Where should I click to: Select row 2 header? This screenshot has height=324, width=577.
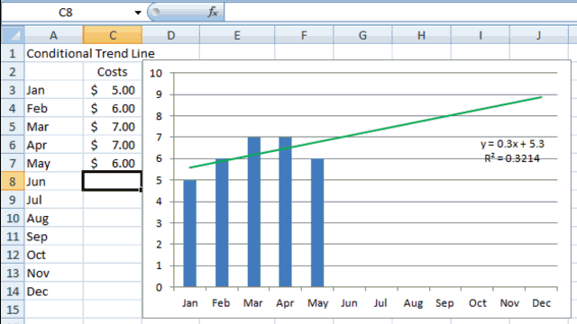[13, 72]
